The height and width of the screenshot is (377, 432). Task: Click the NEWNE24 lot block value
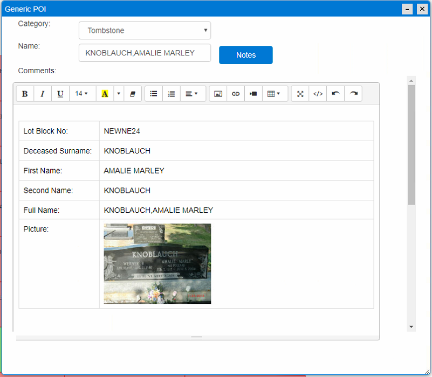(122, 131)
